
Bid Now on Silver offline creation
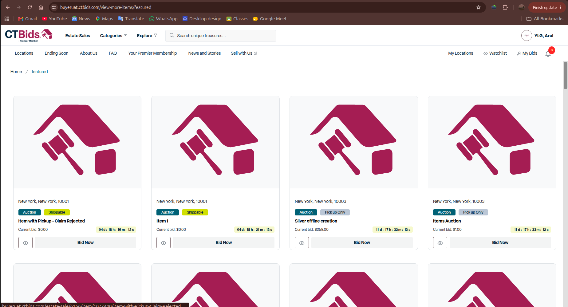click(x=362, y=243)
